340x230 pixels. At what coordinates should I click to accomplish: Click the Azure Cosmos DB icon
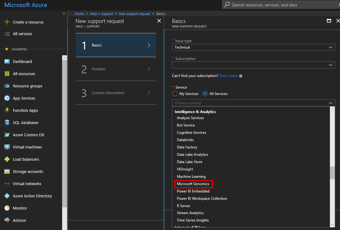[7, 135]
